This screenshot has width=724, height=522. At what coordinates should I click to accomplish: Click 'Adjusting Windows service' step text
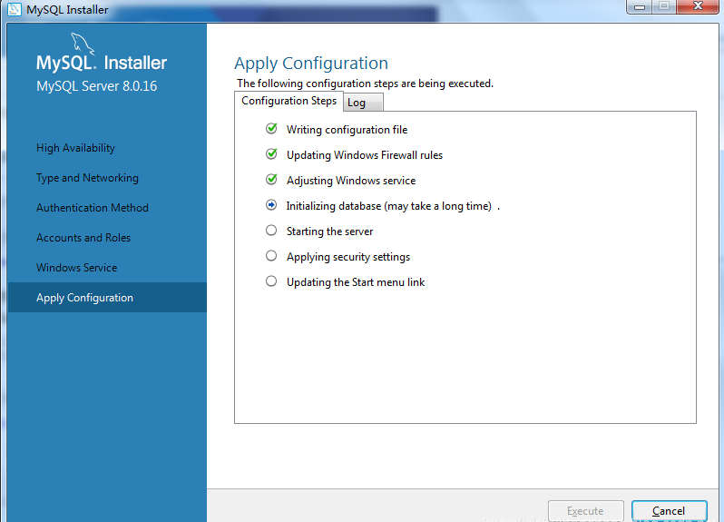pyautogui.click(x=351, y=181)
